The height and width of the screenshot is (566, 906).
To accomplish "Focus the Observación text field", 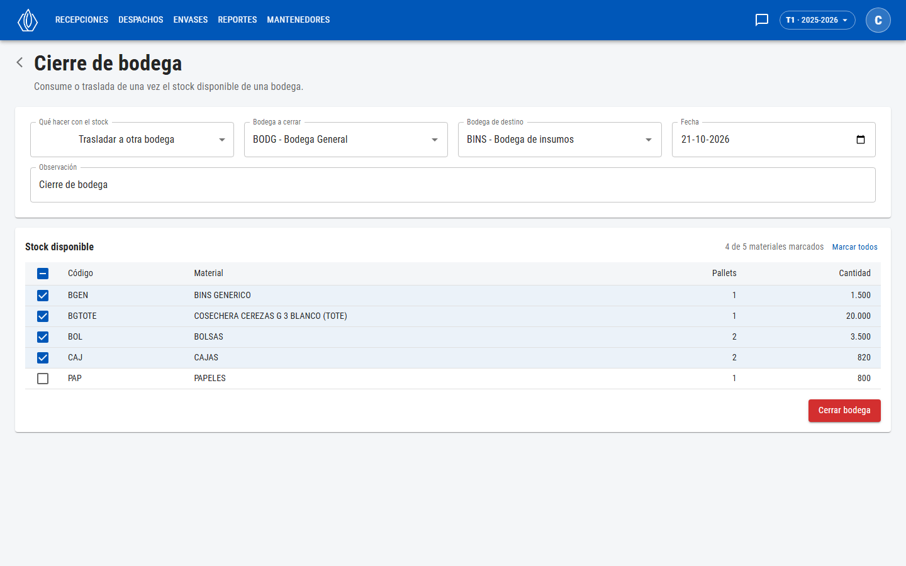I will coord(453,185).
